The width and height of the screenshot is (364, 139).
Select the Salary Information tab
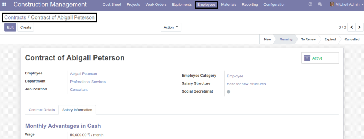pyautogui.click(x=77, y=110)
